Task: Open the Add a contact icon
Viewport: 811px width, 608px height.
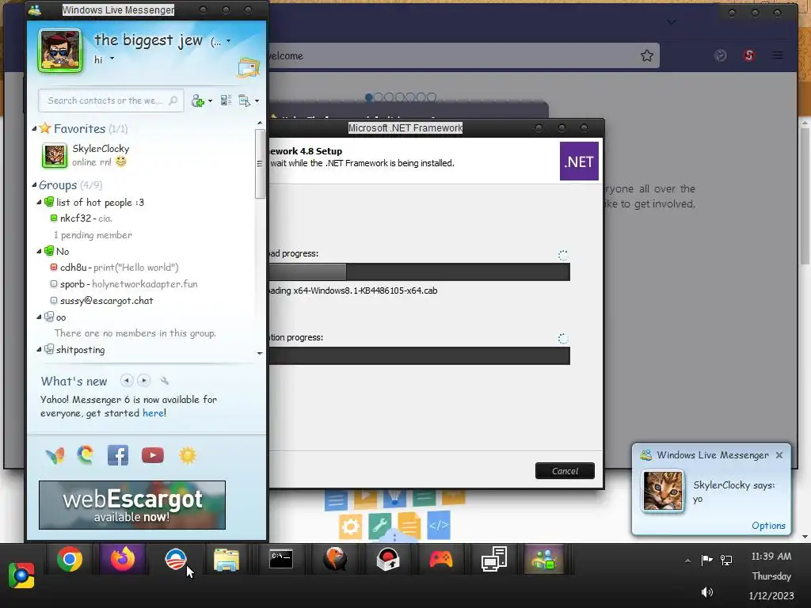Action: pyautogui.click(x=197, y=101)
